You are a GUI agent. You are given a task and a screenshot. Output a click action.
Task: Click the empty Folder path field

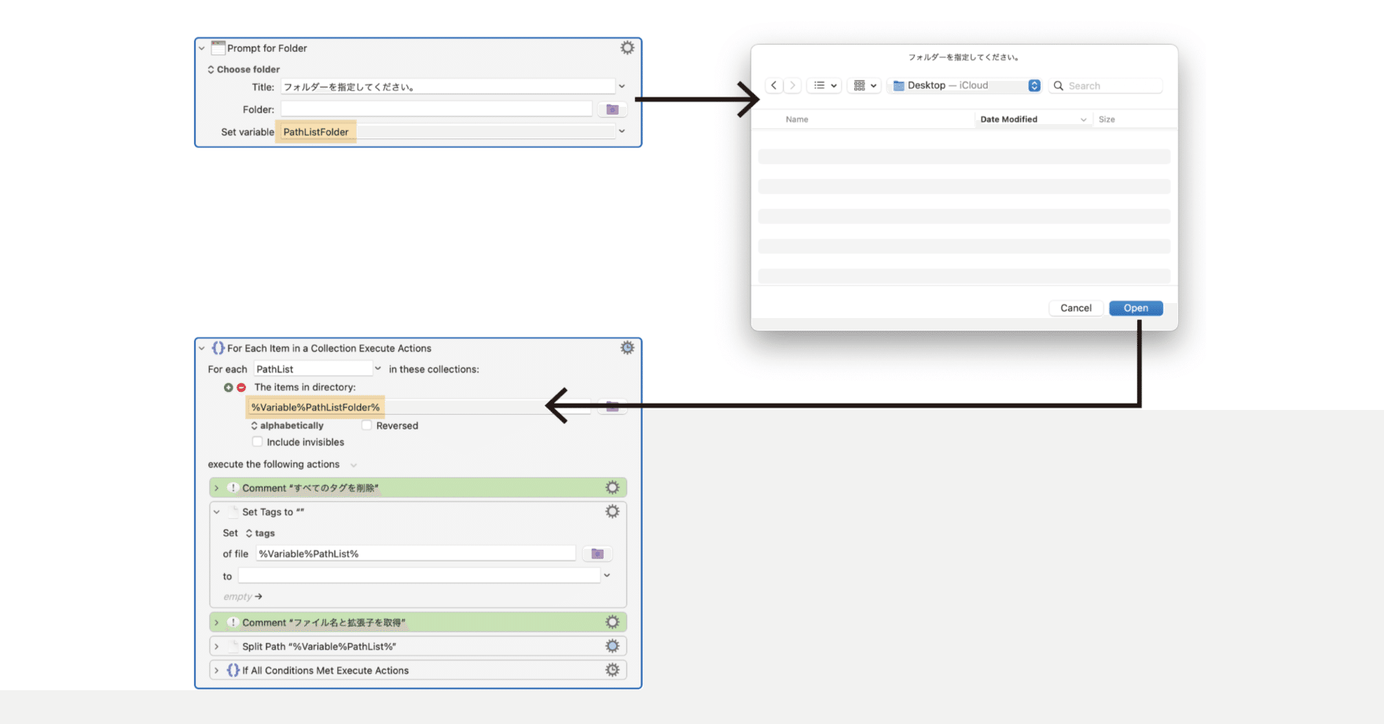[x=436, y=109]
